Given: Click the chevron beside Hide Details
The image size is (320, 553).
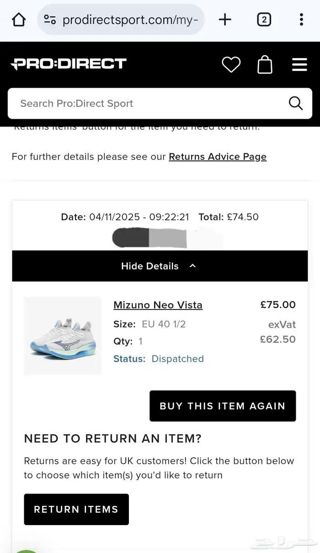Looking at the screenshot, I should (x=192, y=266).
